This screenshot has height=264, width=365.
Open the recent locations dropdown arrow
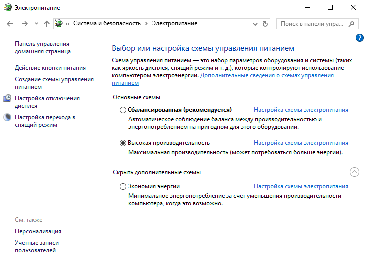[36, 24]
